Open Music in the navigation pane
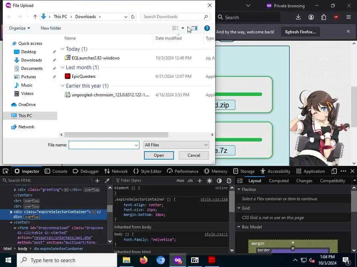357x267 pixels. pos(26,85)
